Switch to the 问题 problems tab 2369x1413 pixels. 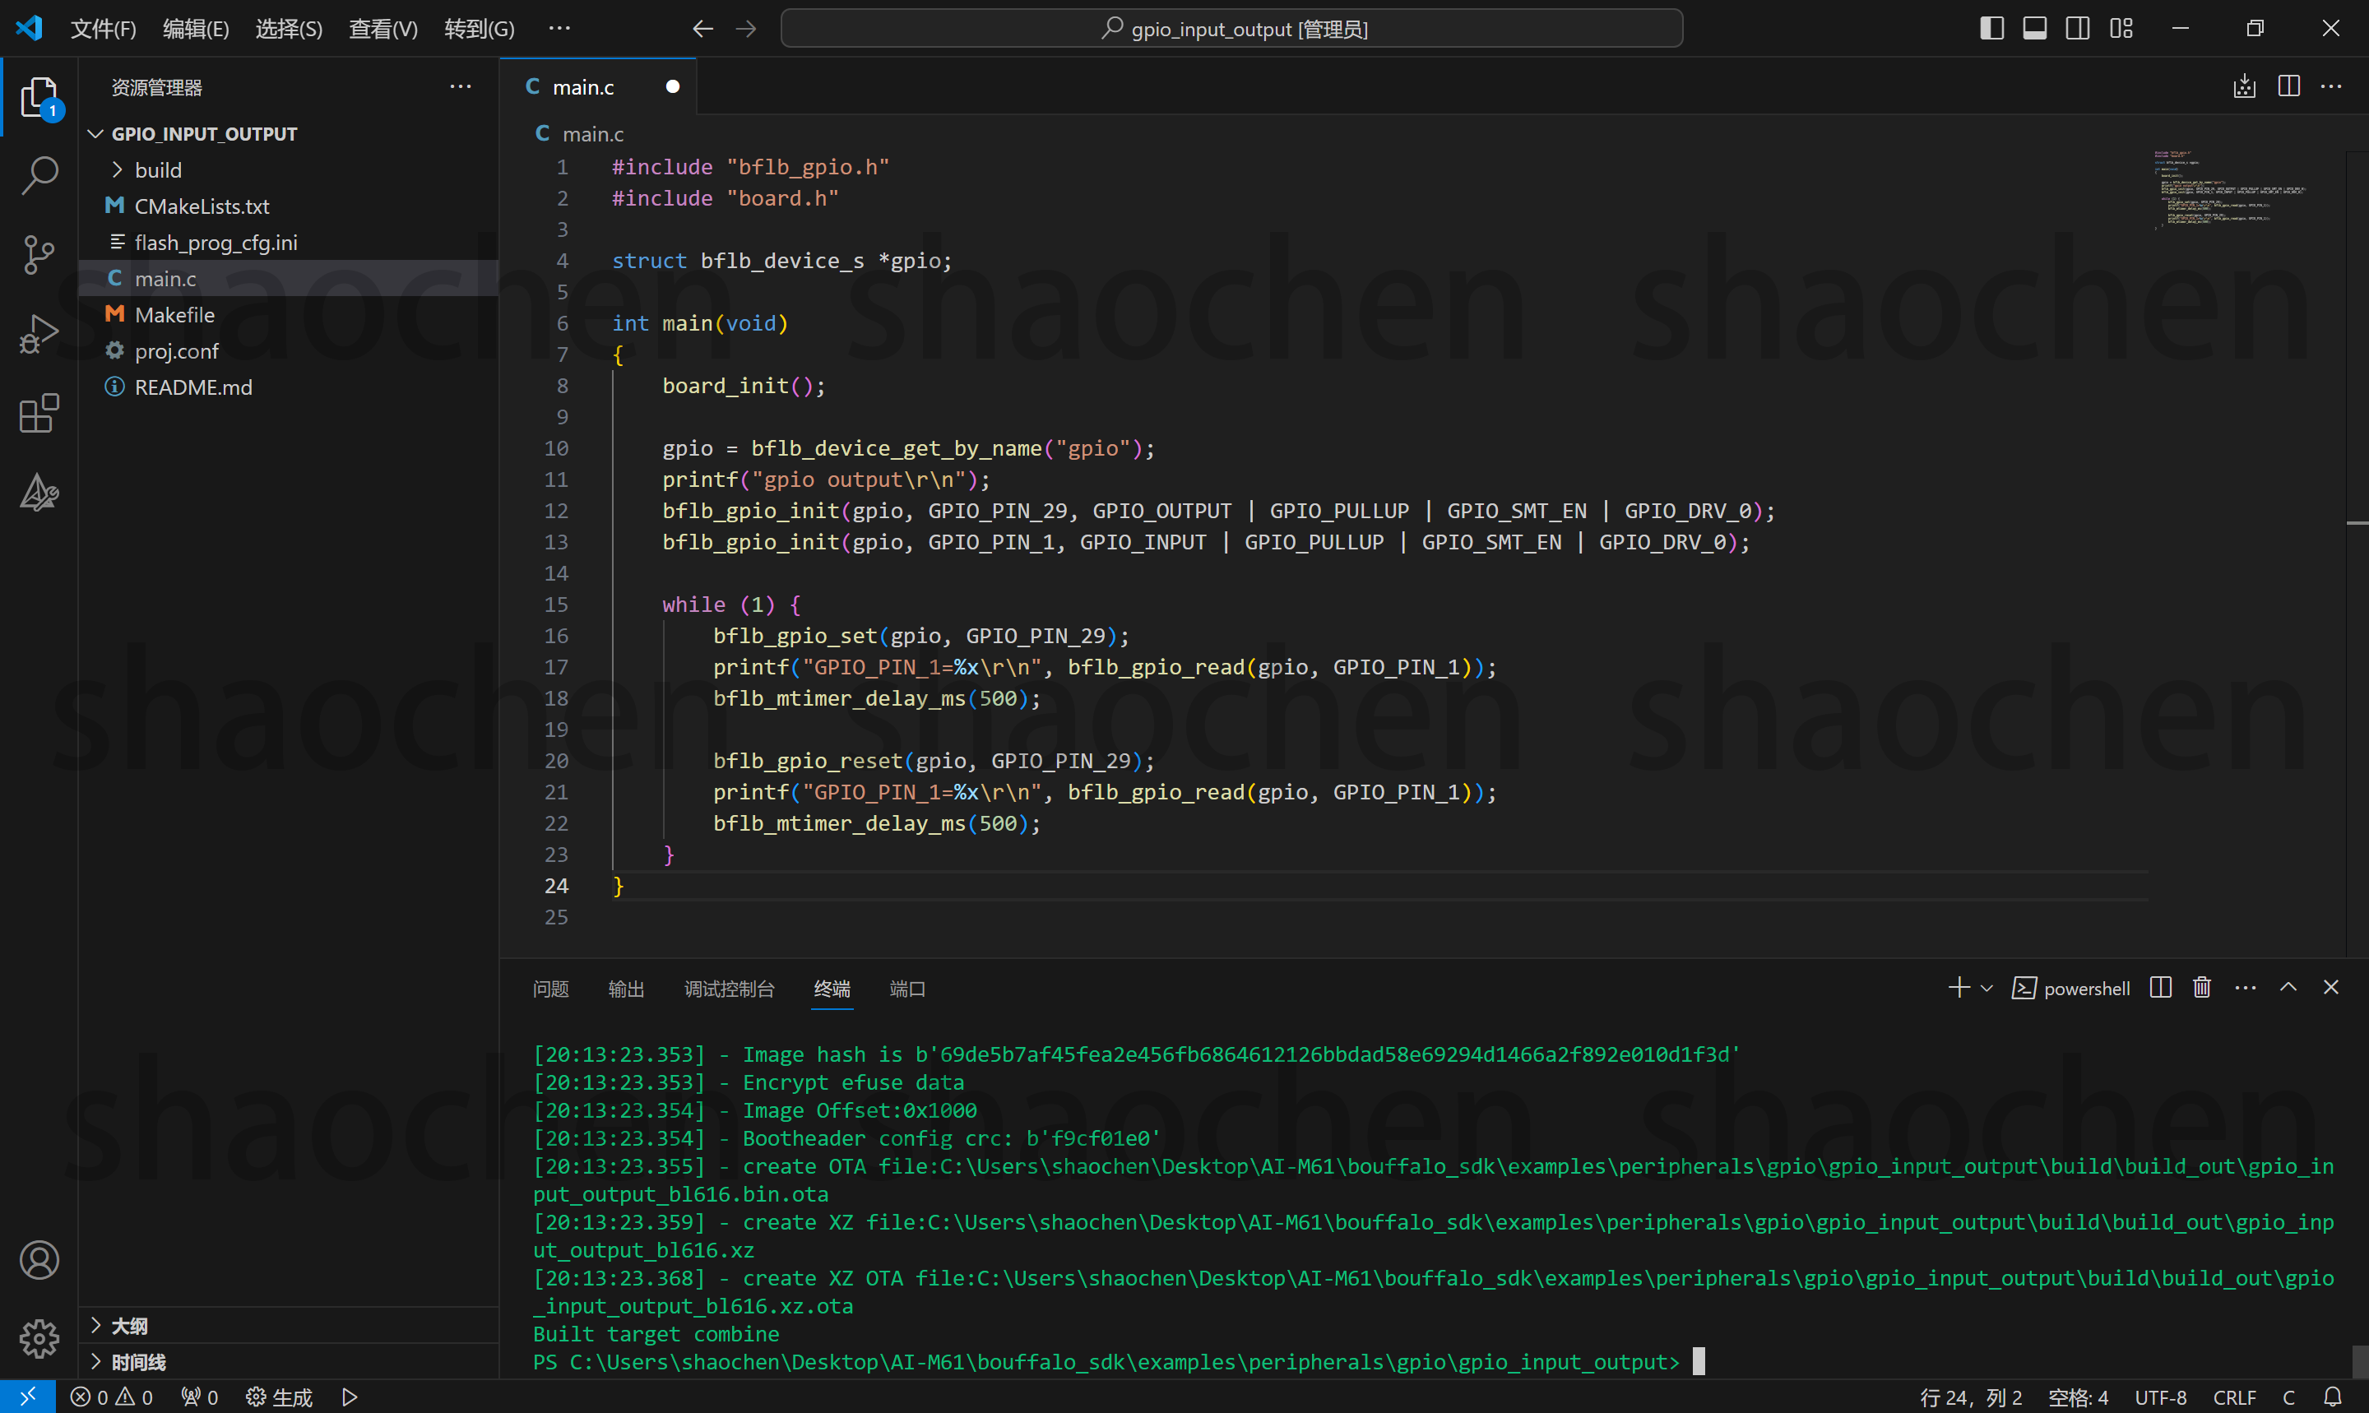tap(550, 989)
